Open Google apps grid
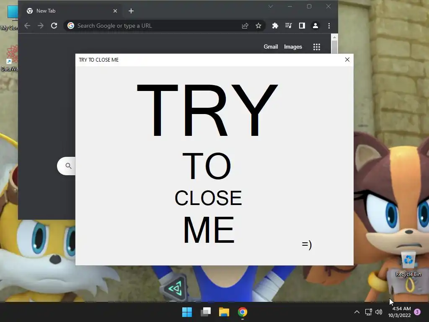This screenshot has width=429, height=322. click(317, 47)
